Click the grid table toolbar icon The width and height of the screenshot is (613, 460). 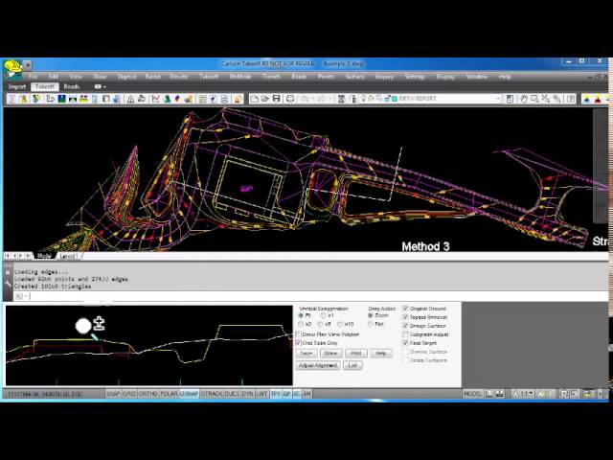coord(202,99)
